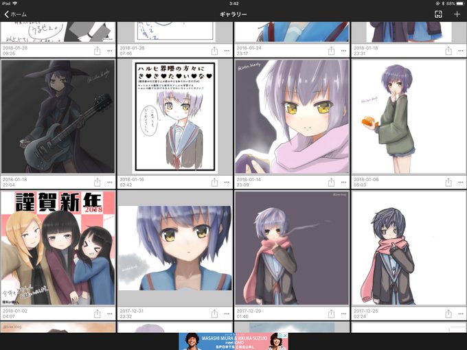Open more options for 2017-12-25 02:24 artwork
The height and width of the screenshot is (350, 467).
(x=461, y=314)
